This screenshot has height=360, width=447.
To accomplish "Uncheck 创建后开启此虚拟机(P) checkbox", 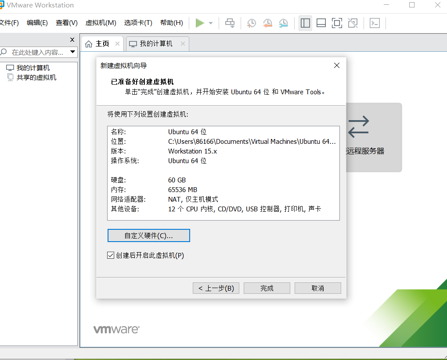I will pos(110,255).
